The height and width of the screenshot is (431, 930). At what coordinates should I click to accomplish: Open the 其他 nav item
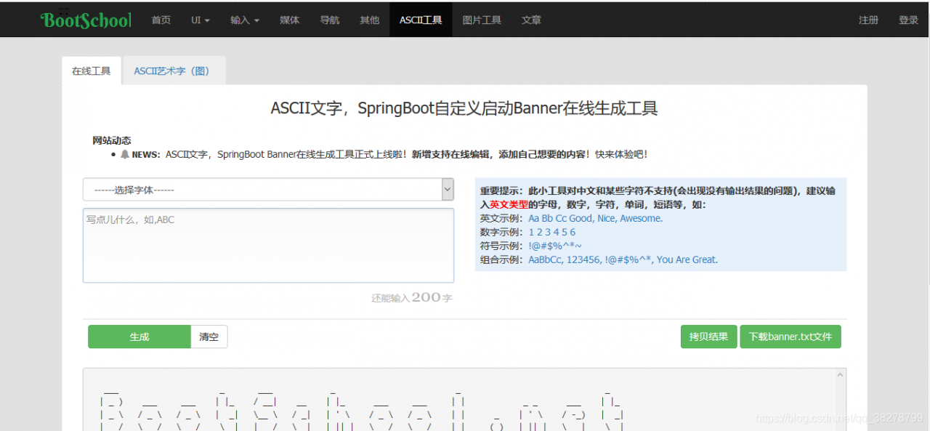click(x=370, y=20)
